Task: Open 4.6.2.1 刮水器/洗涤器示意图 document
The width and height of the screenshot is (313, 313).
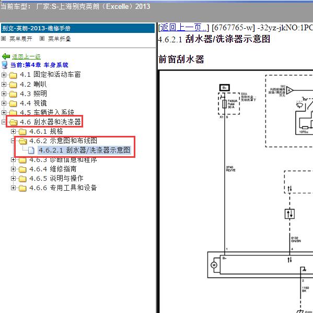Action: pos(84,150)
